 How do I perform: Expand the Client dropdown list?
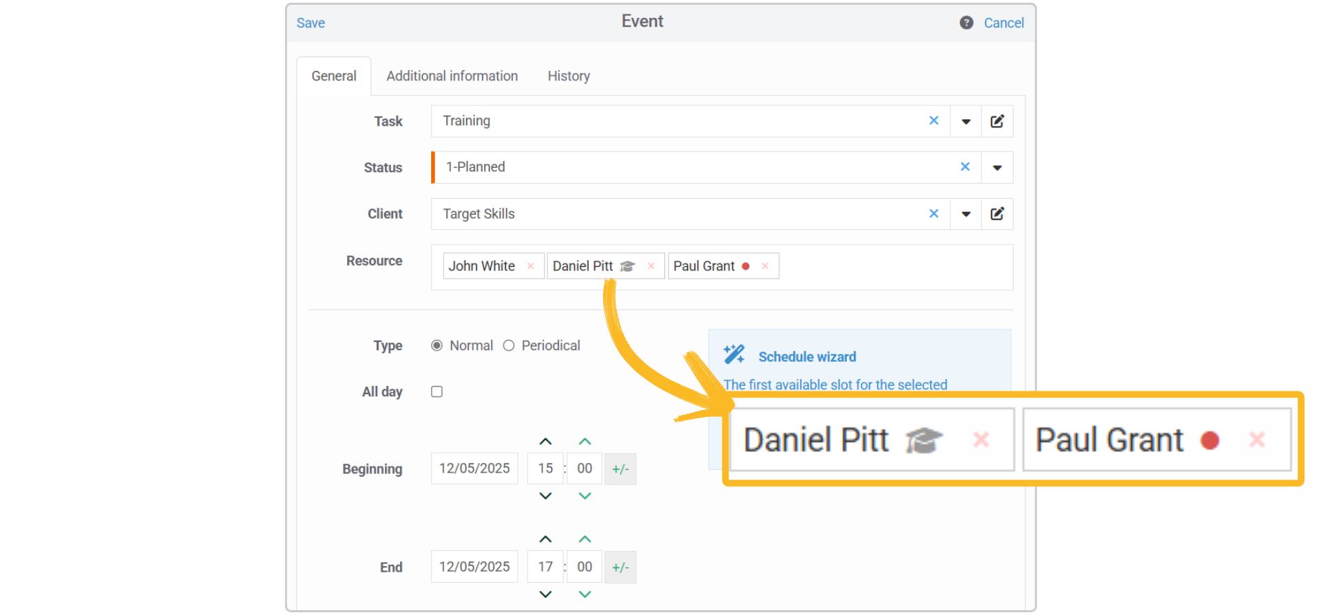[x=965, y=214]
